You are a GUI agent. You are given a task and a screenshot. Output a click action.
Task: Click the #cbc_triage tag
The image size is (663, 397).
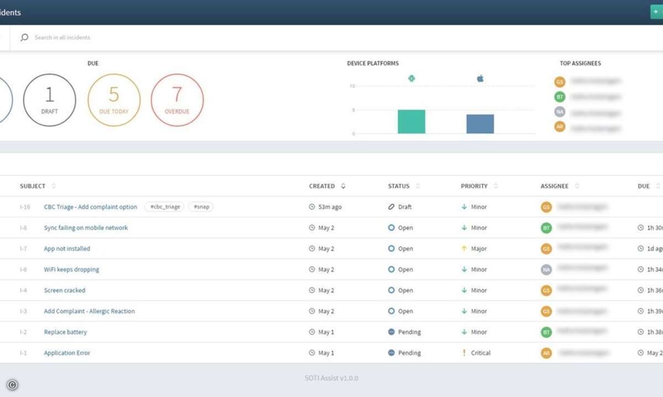click(165, 207)
